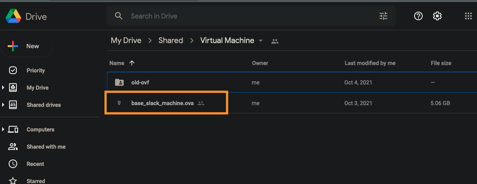Select the base_slack_machine.ova file name
The width and height of the screenshot is (477, 184).
162,103
